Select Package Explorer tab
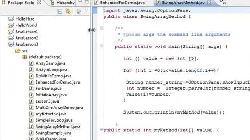This screenshot has height=140, width=250. [x=21, y=3]
